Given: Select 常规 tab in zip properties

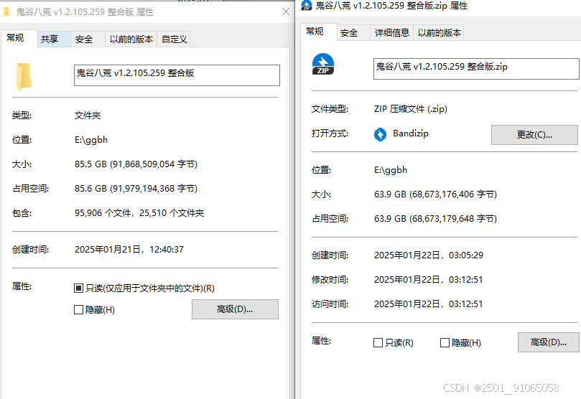Looking at the screenshot, I should coord(318,32).
